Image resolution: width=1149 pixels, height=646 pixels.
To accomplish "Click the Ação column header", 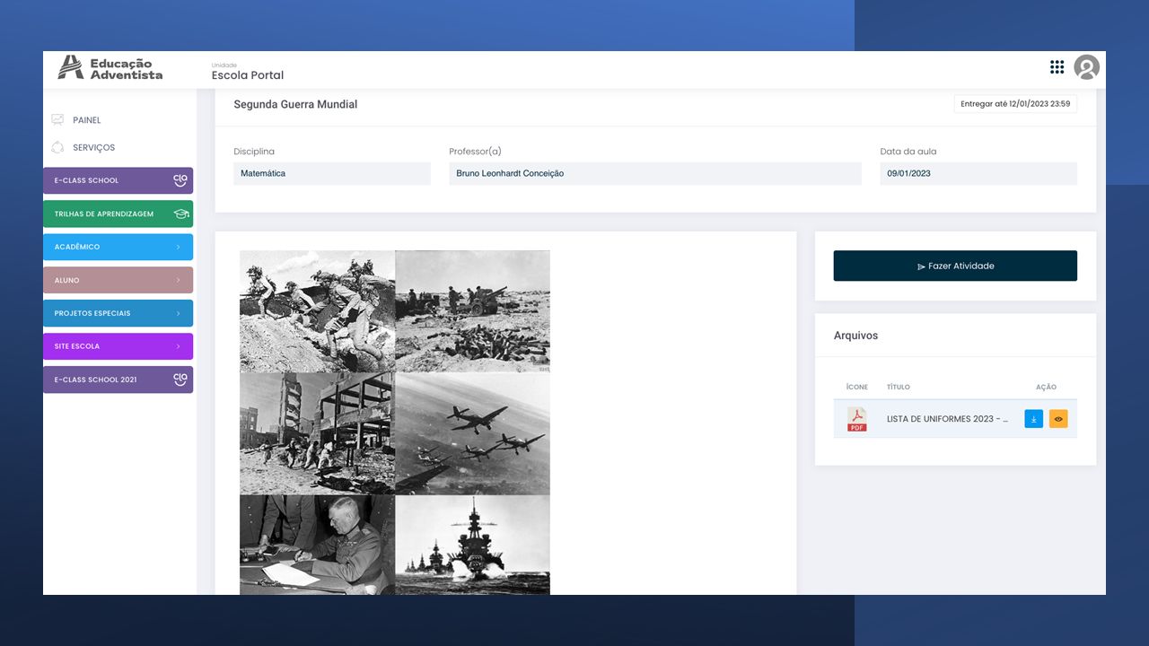I will click(1046, 388).
